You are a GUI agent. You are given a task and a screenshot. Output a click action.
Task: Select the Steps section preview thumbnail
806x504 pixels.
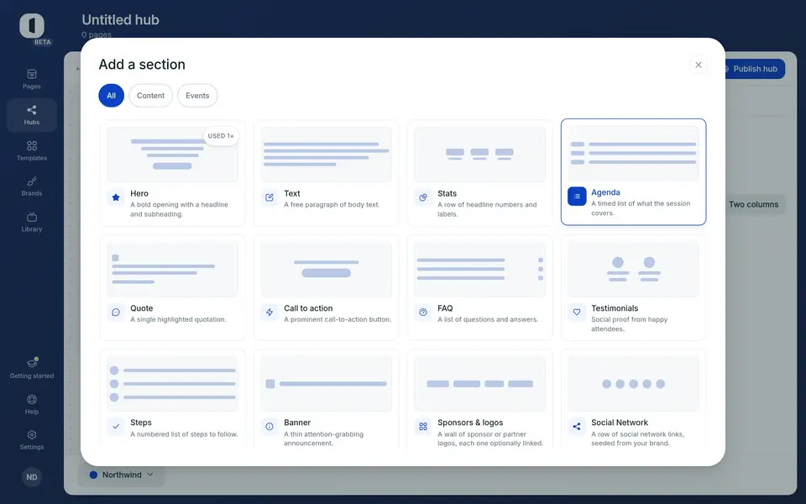point(172,384)
